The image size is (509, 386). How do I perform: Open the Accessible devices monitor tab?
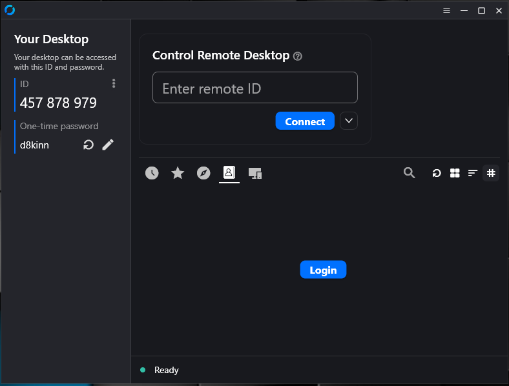tap(255, 173)
